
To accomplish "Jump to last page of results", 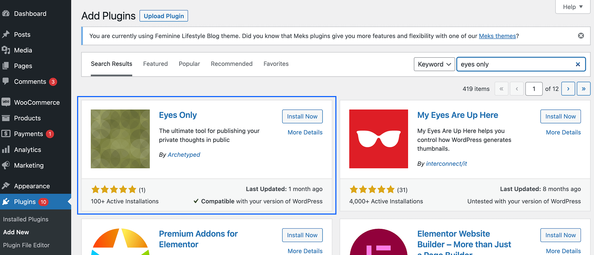I will pos(584,89).
